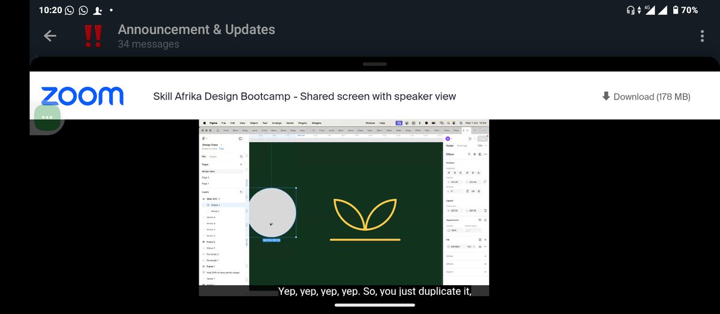Toggle the fill visibility eye icon
This screenshot has width=720, height=314.
point(480,247)
